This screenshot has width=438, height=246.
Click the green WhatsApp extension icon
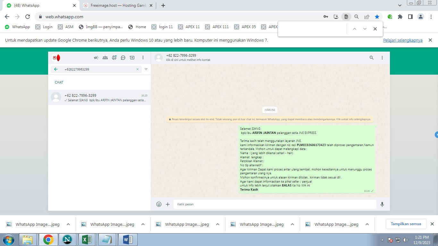click(390, 17)
